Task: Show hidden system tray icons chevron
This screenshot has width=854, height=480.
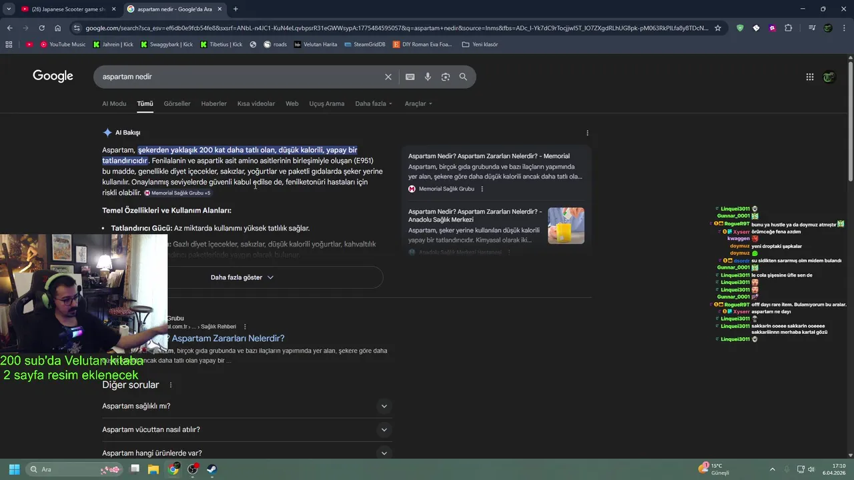Action: [x=773, y=469]
